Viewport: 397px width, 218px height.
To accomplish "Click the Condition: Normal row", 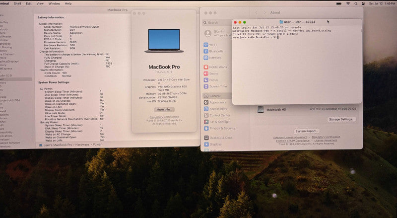I will pos(58,76).
